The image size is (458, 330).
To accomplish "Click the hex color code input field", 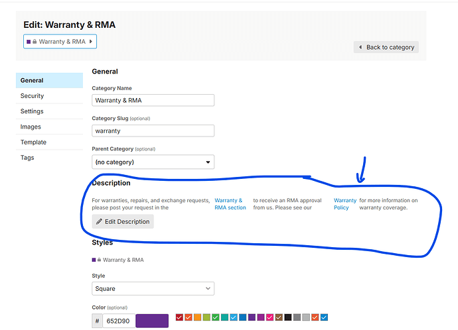I will [119, 321].
